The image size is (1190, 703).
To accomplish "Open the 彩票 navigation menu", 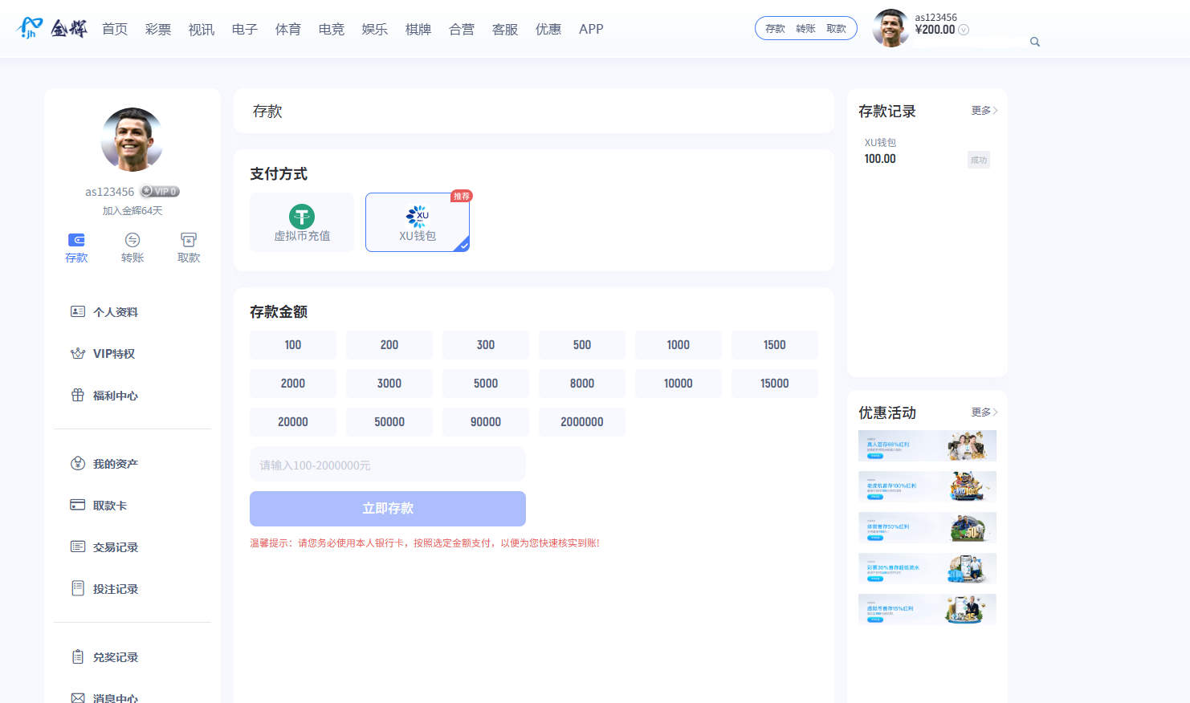I will point(158,29).
